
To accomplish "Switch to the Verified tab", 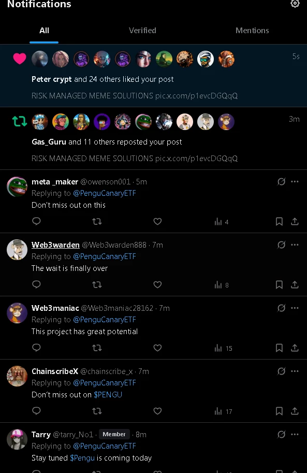I will 142,31.
